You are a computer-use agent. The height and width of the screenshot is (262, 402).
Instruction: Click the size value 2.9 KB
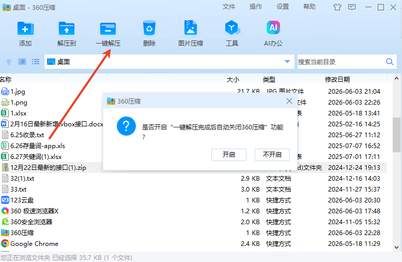(x=250, y=179)
